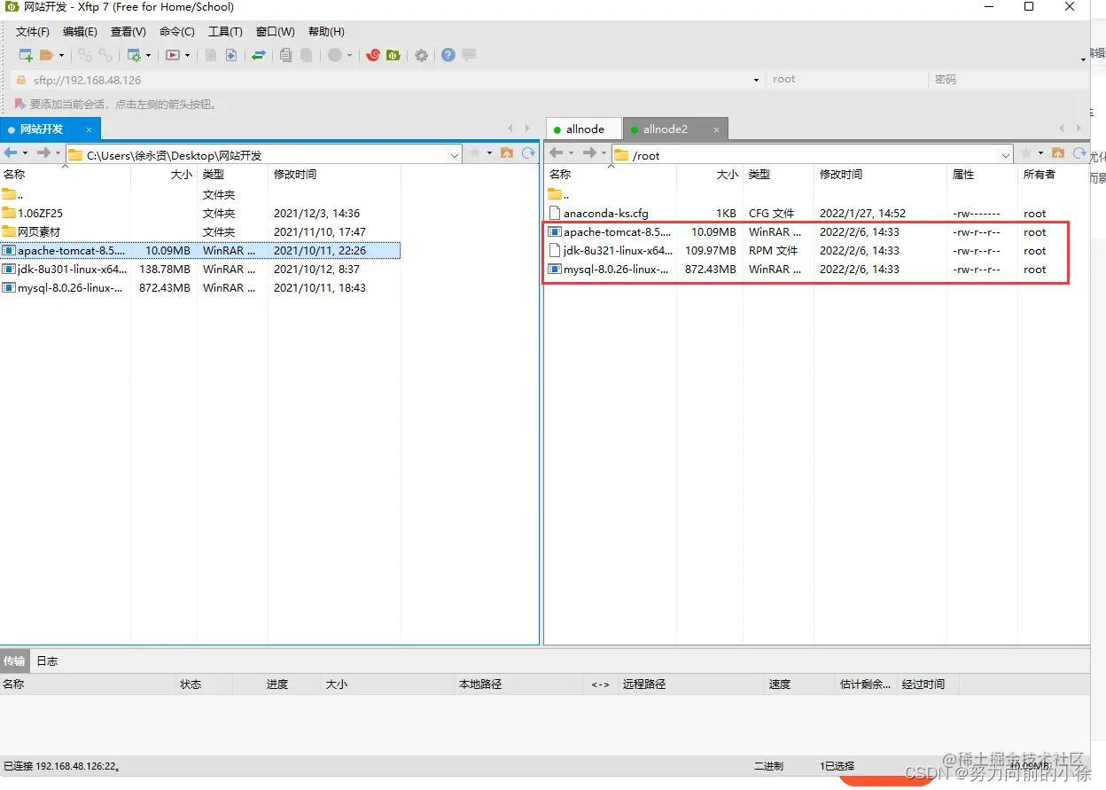Click the red play script icon
Viewport: 1106px width, 790px height.
[173, 55]
